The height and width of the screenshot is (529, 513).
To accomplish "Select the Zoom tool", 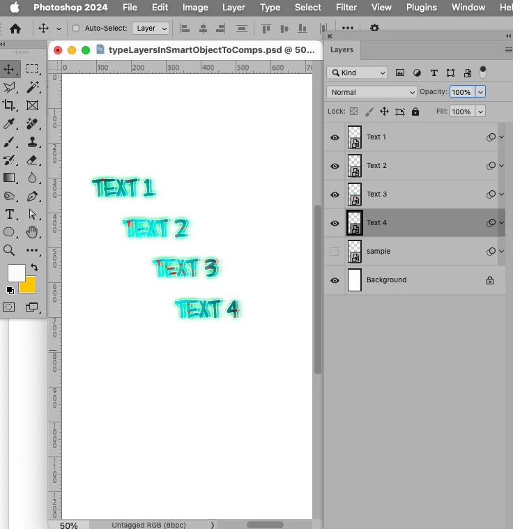I will [x=9, y=250].
